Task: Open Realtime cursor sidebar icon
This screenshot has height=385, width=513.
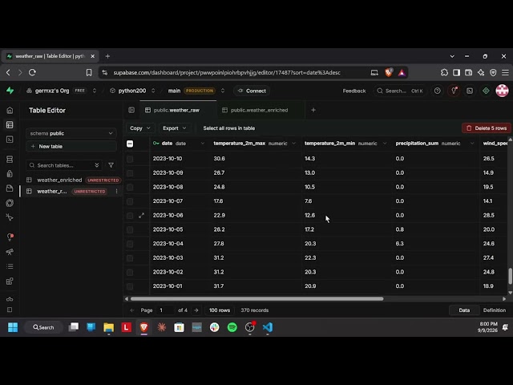Action: coord(10,217)
